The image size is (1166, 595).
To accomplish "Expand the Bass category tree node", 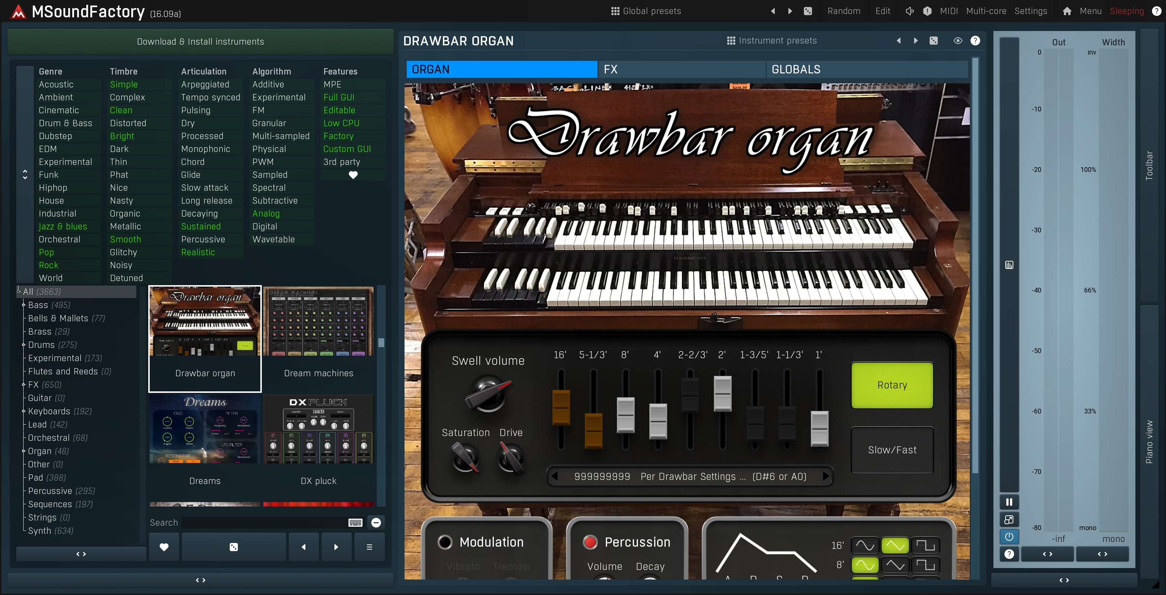I will pos(23,305).
